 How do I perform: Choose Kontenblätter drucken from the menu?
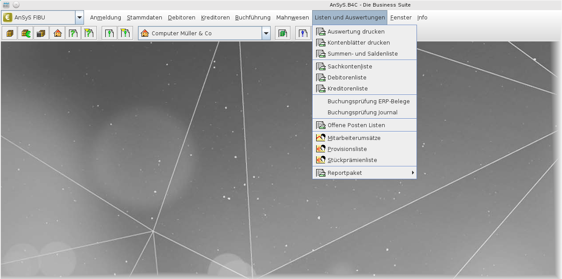tap(359, 42)
